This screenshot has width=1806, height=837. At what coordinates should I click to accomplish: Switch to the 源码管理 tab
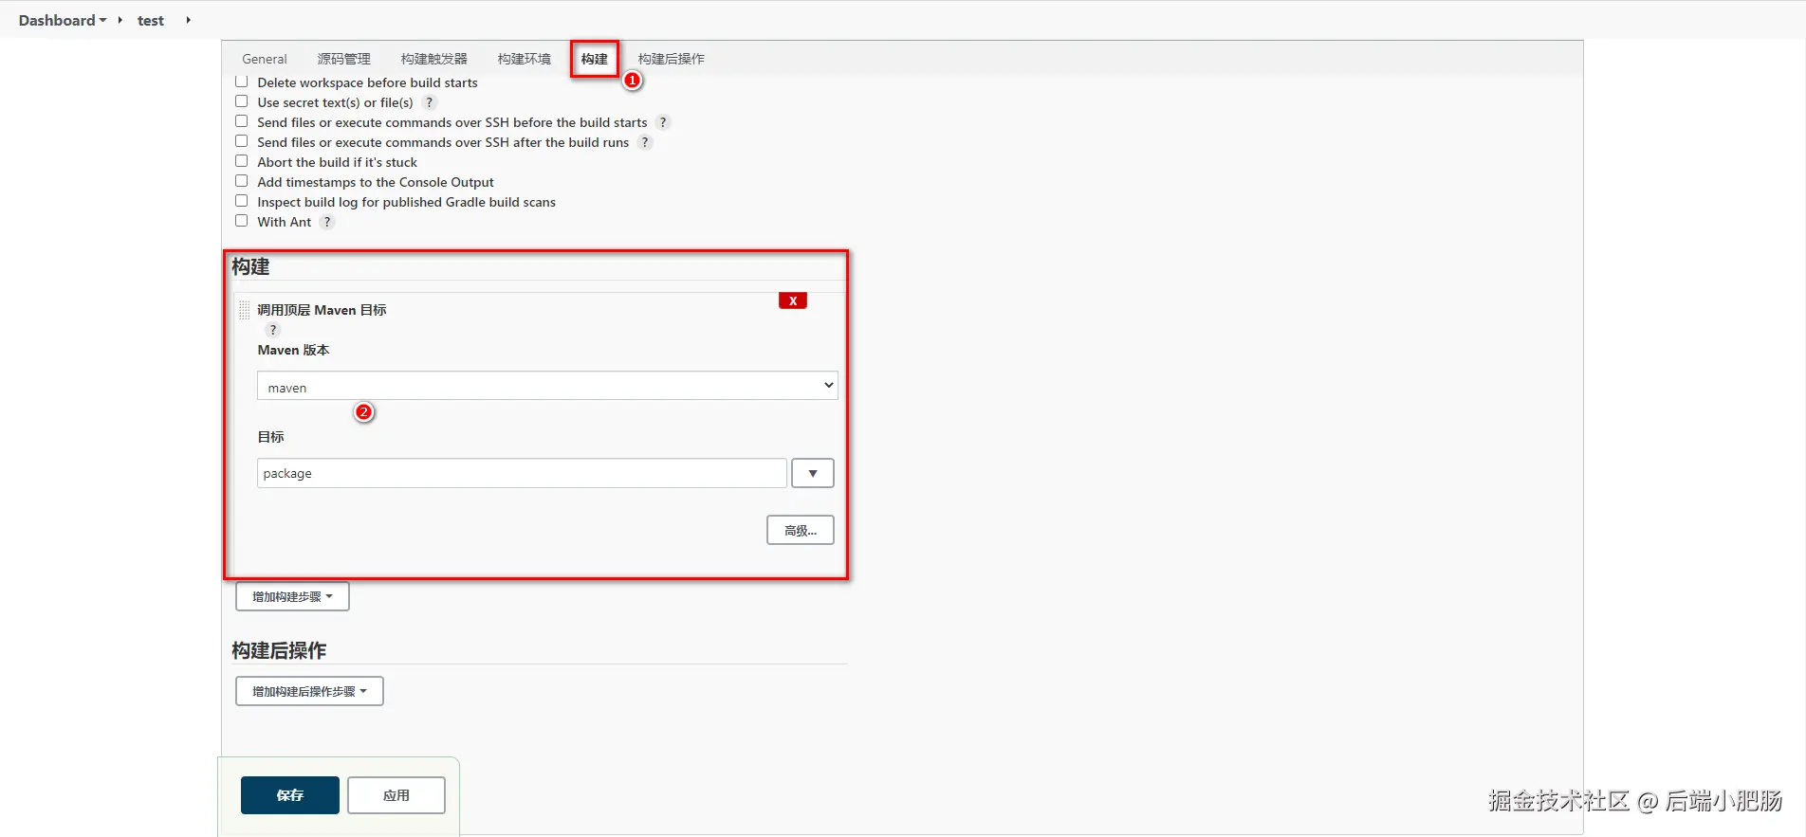[344, 59]
